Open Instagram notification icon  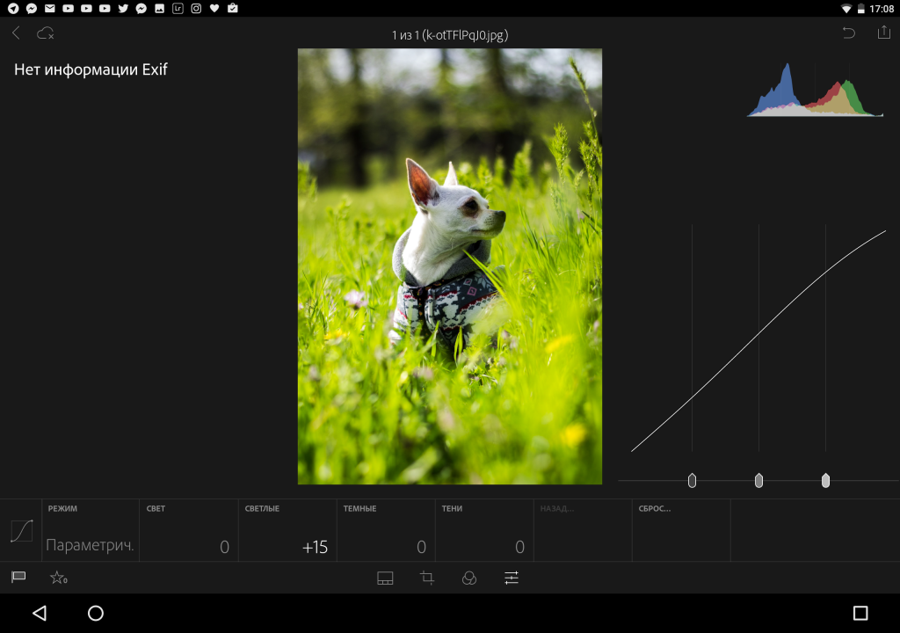(x=196, y=8)
